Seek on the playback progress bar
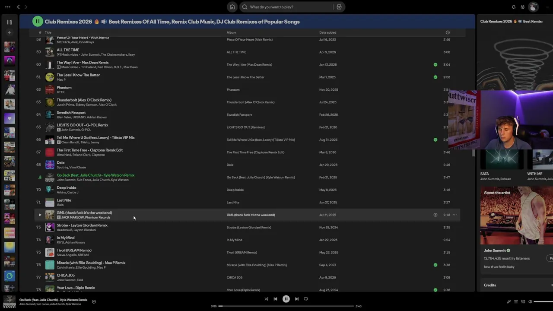This screenshot has width=553, height=311. click(286, 306)
